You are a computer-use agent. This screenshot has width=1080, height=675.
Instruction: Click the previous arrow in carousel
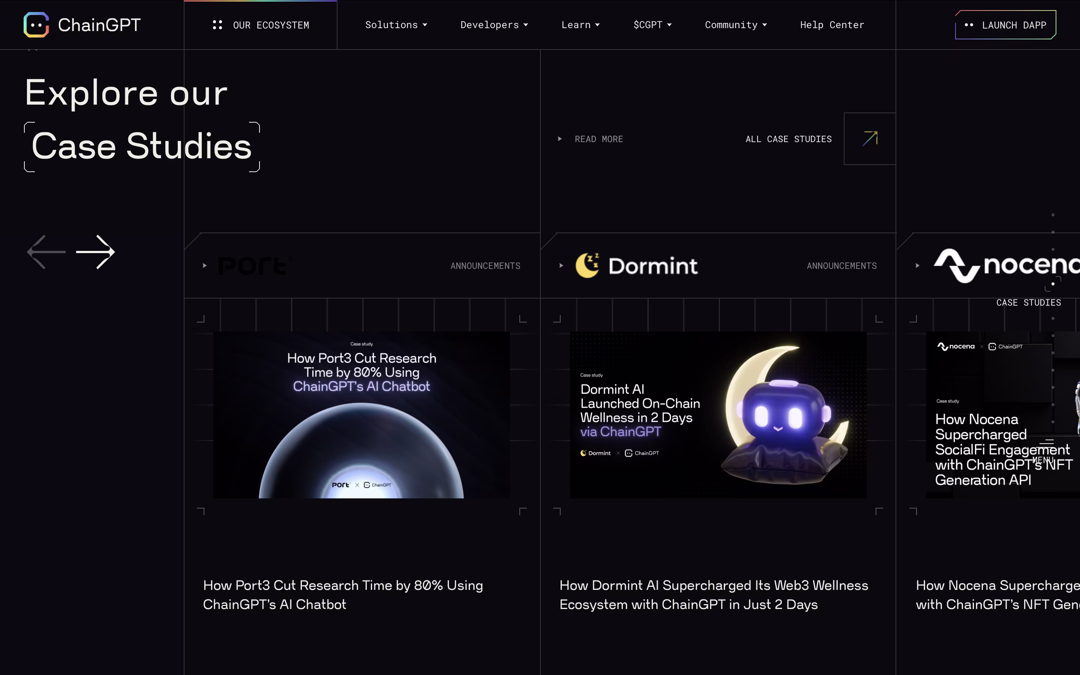(46, 252)
